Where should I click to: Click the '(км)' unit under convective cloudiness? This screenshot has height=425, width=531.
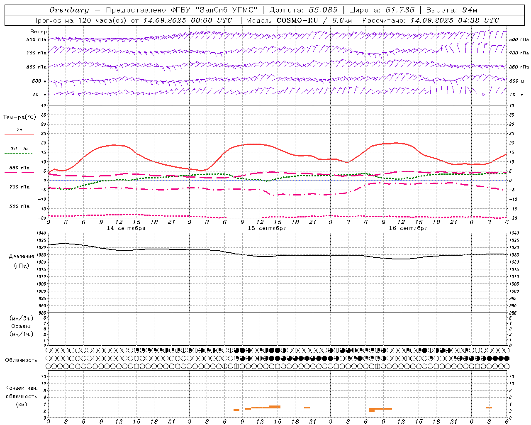(22, 404)
